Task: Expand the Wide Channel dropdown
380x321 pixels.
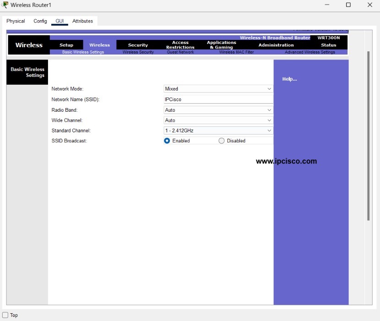Action: (218, 120)
